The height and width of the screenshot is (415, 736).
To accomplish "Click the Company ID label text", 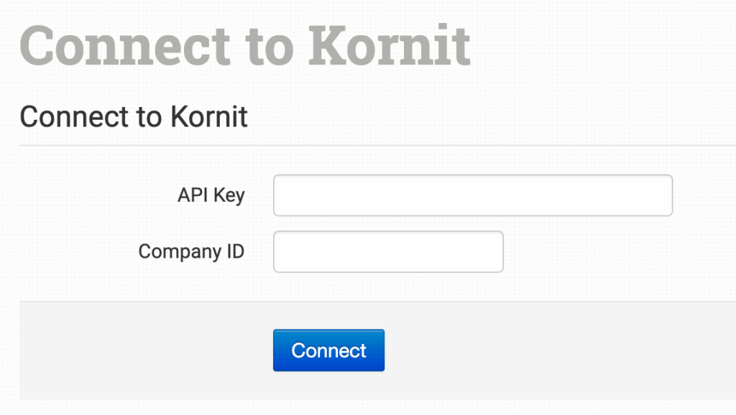I will tap(191, 251).
